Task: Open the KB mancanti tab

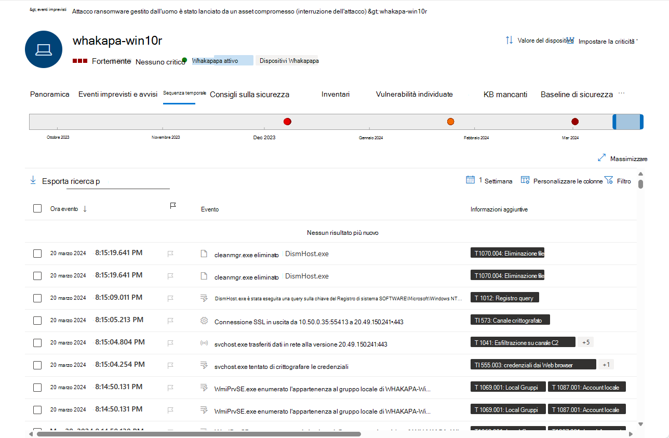Action: [505, 95]
